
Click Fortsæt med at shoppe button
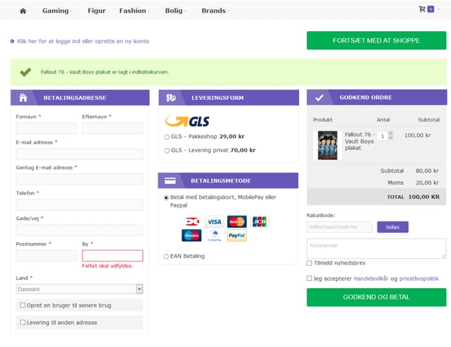point(376,40)
